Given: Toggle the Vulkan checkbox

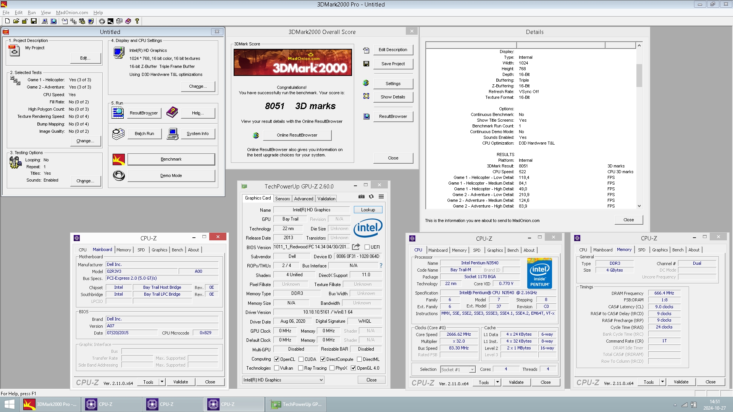Looking at the screenshot, I should click(277, 368).
